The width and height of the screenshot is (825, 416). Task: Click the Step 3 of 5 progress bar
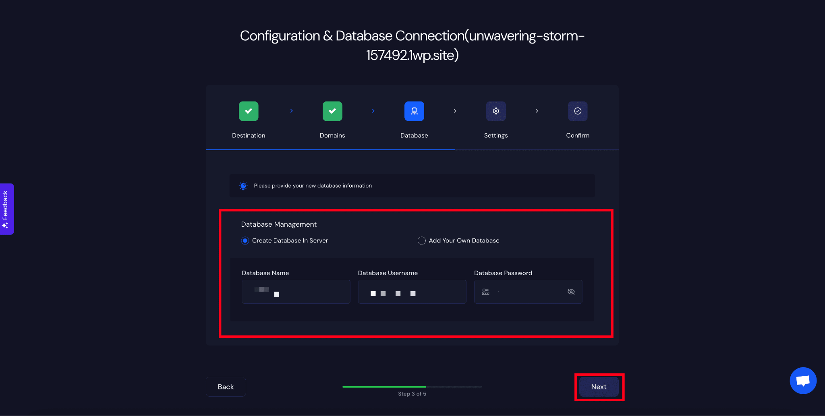(412, 387)
